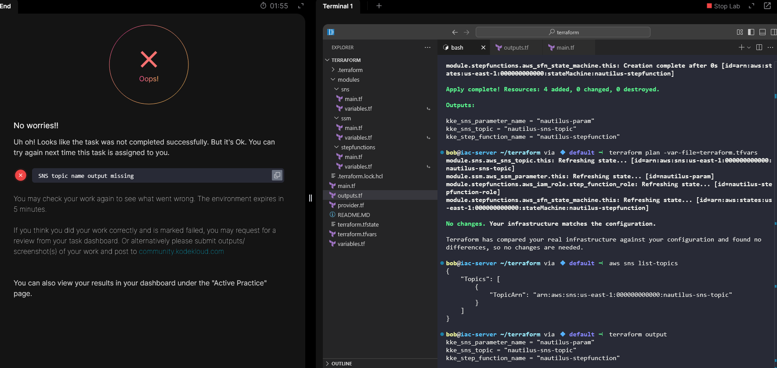The image size is (777, 368).
Task: Click the terraform search box
Action: (563, 32)
